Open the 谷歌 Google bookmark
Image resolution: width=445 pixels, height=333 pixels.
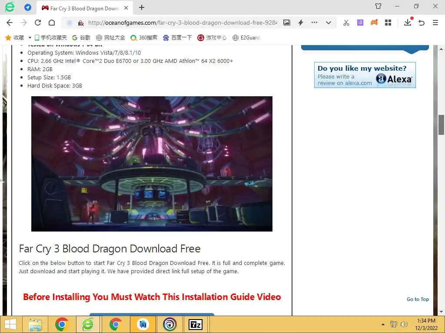(81, 38)
